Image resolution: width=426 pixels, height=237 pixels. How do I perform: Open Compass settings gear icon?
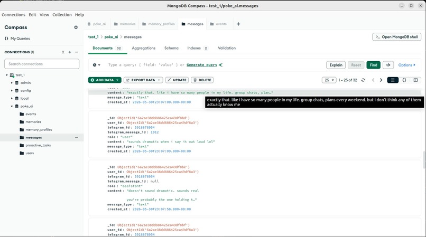click(x=76, y=27)
